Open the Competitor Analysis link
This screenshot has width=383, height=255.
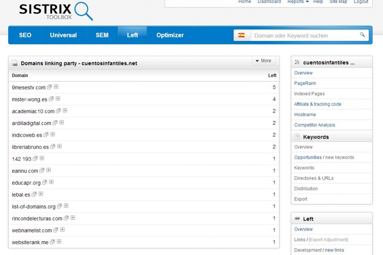tap(314, 125)
